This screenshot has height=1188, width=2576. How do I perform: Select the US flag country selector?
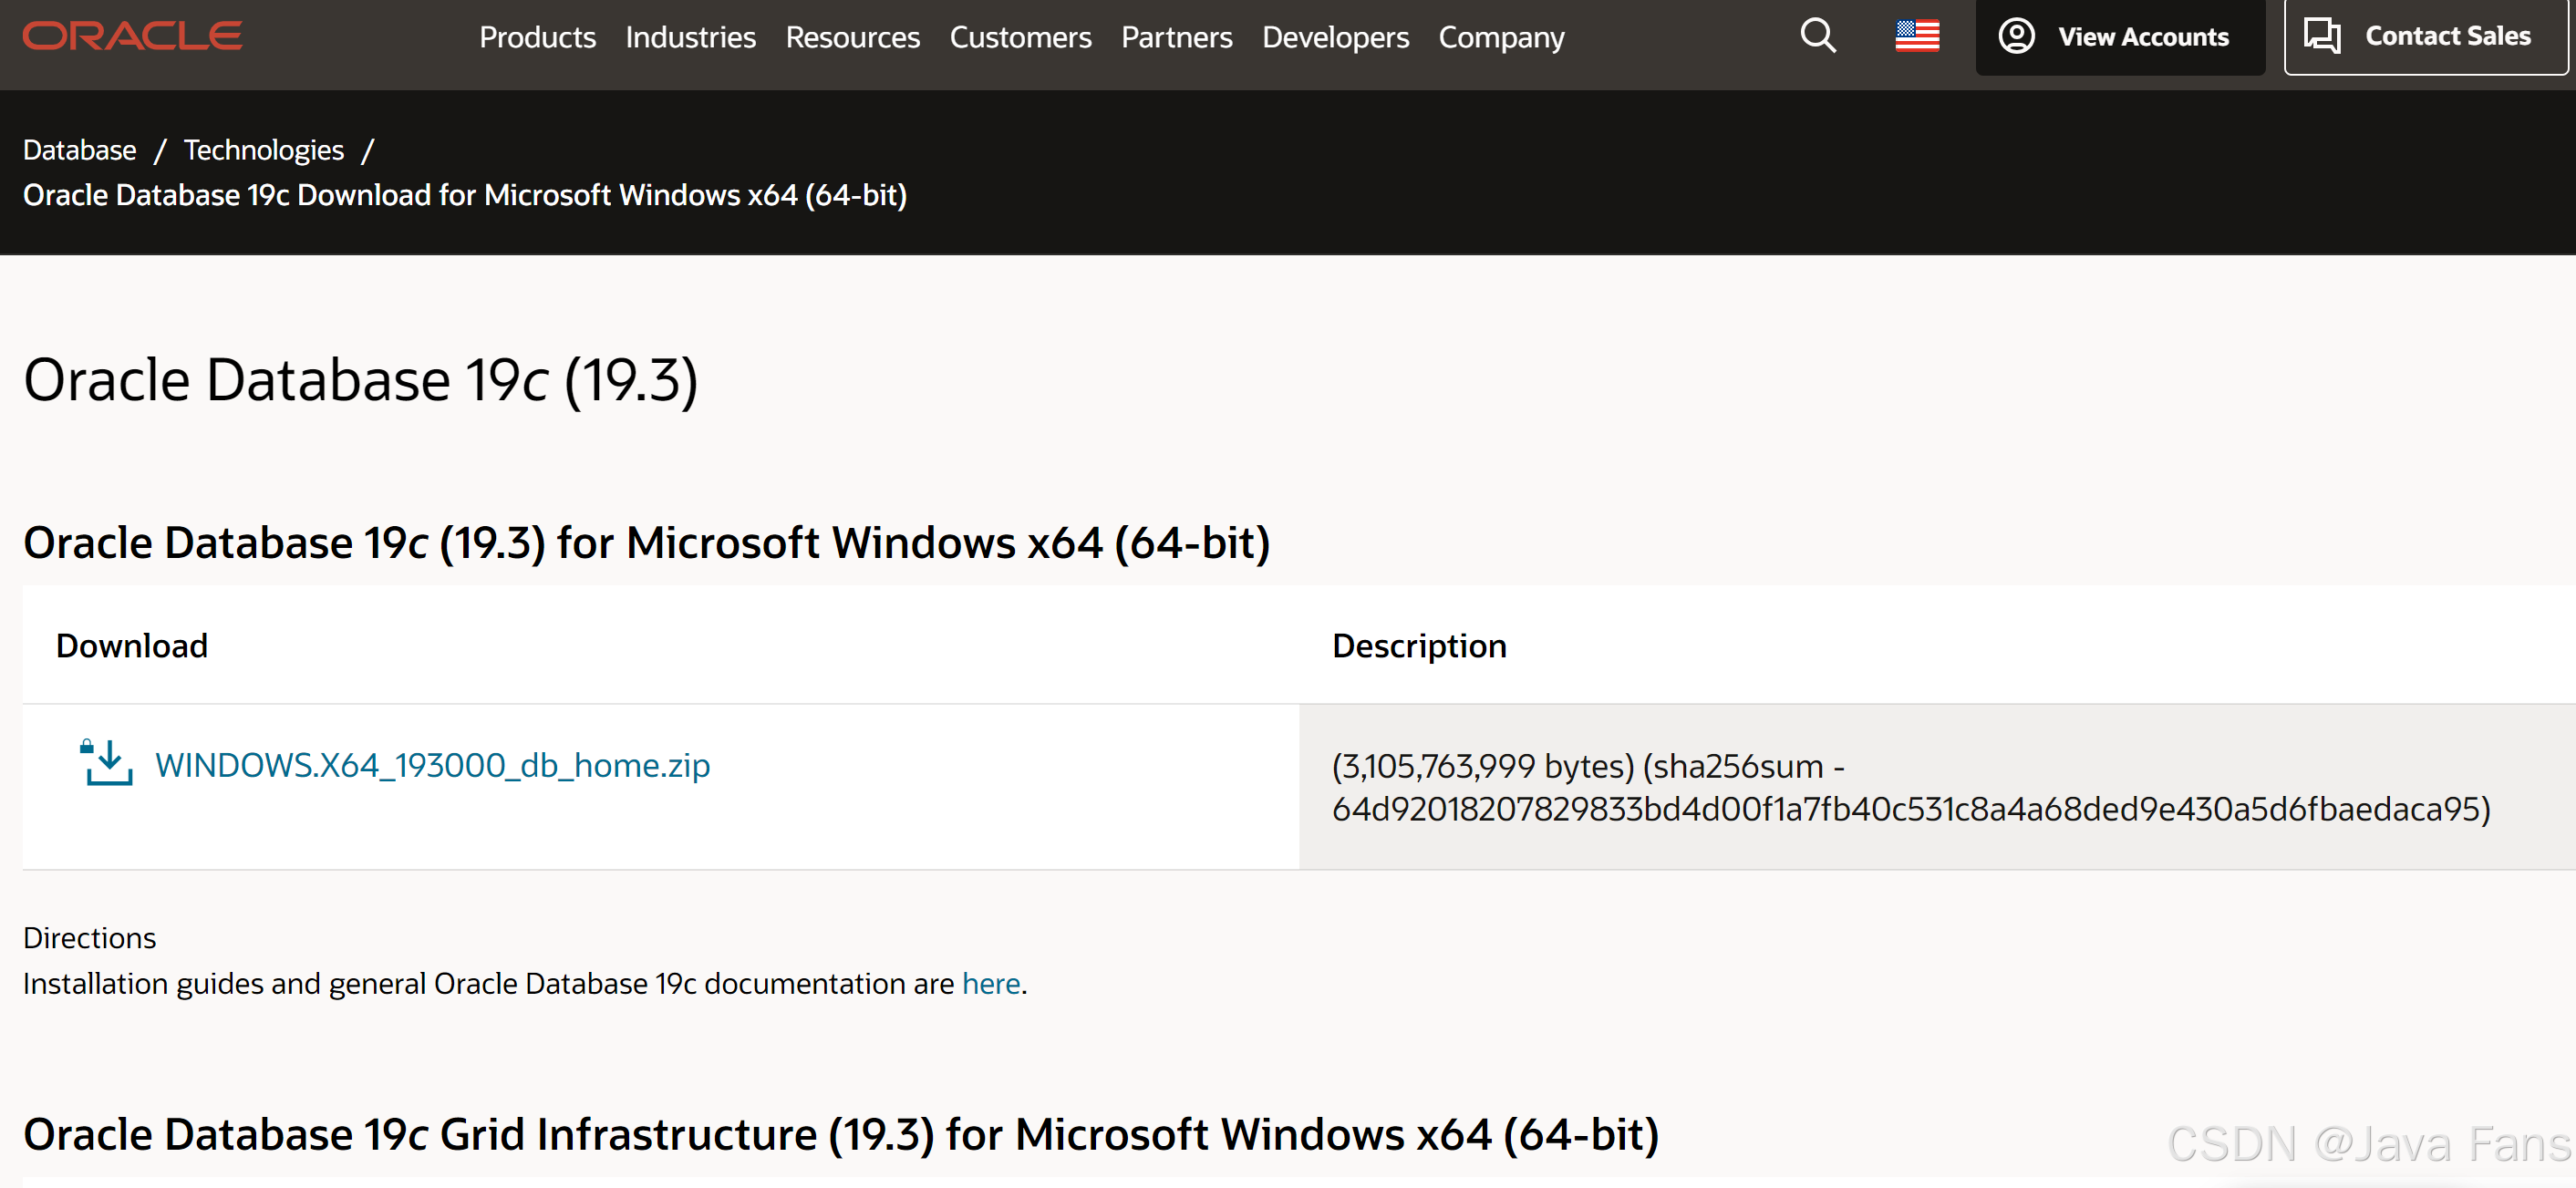(x=1916, y=36)
